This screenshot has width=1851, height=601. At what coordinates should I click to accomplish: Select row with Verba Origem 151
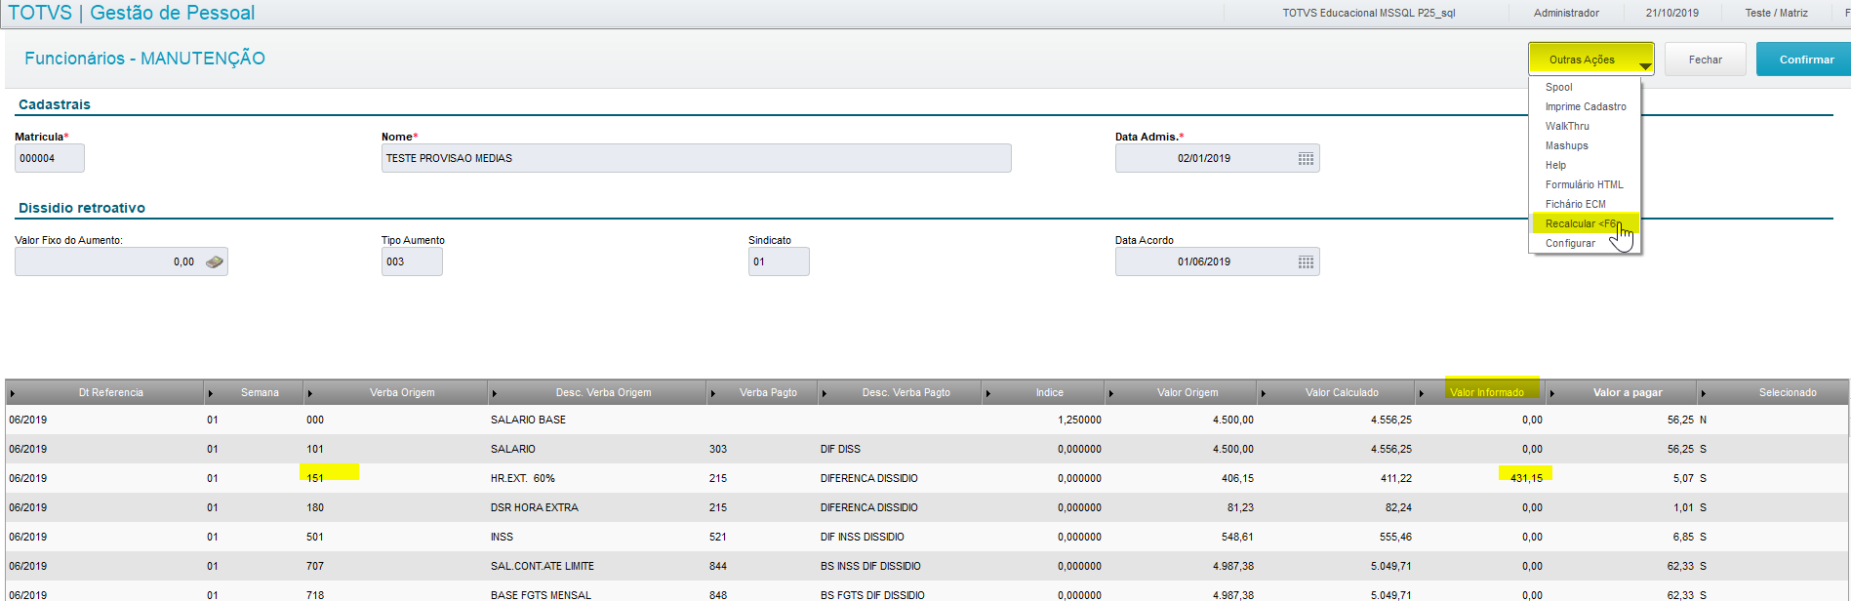(926, 478)
